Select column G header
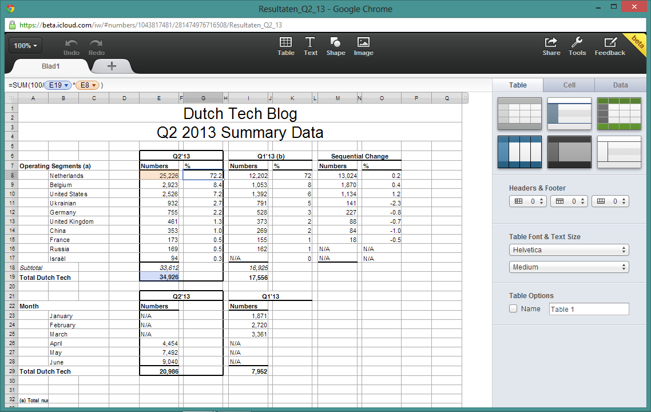Screen dimensions: 651x412 click(203, 98)
